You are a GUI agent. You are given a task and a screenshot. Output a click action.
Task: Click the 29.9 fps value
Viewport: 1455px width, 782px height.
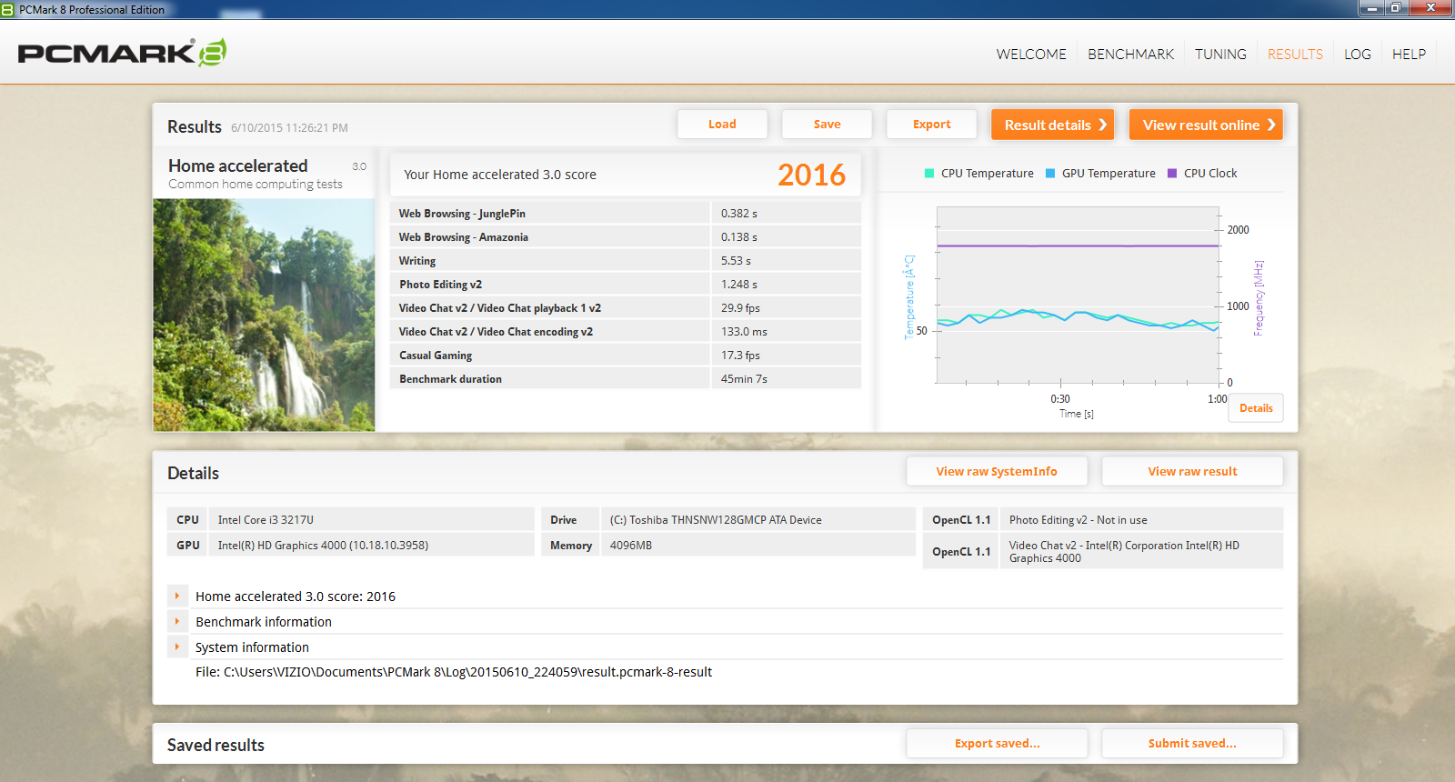(x=740, y=308)
